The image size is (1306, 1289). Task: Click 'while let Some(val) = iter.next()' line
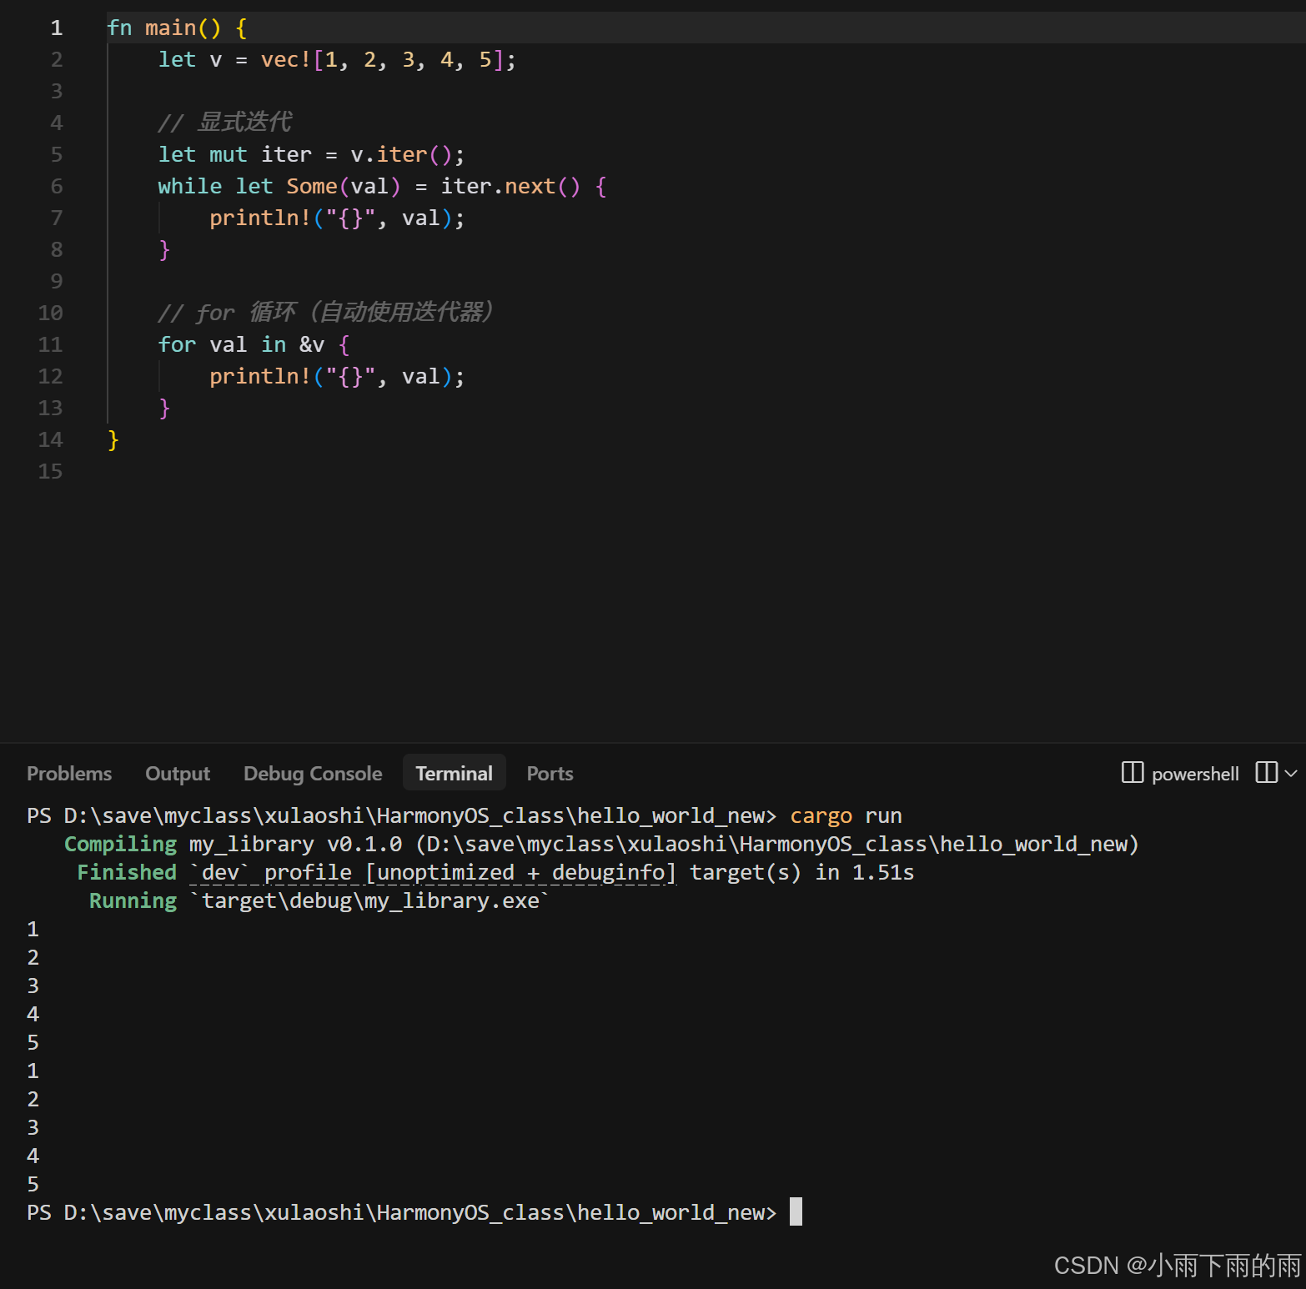[x=382, y=186]
